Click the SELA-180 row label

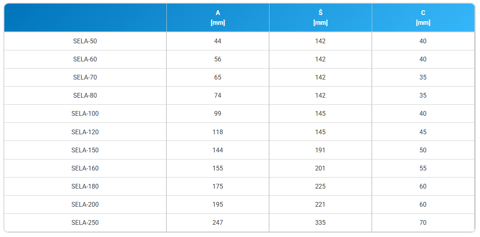click(x=85, y=186)
